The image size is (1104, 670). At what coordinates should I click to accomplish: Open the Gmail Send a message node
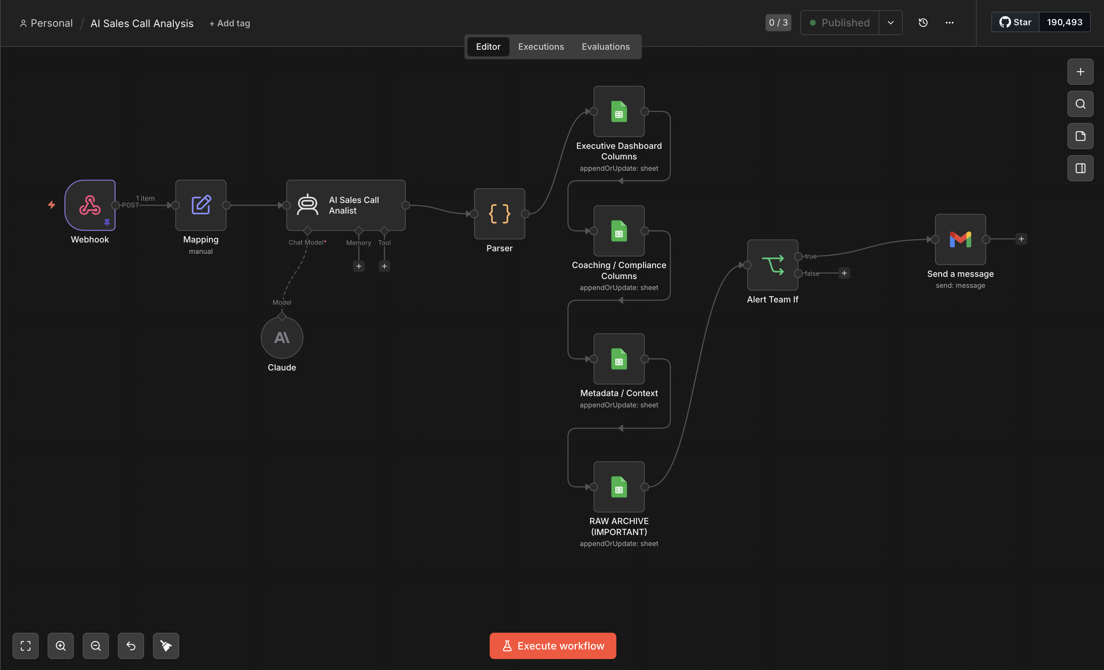(x=961, y=239)
